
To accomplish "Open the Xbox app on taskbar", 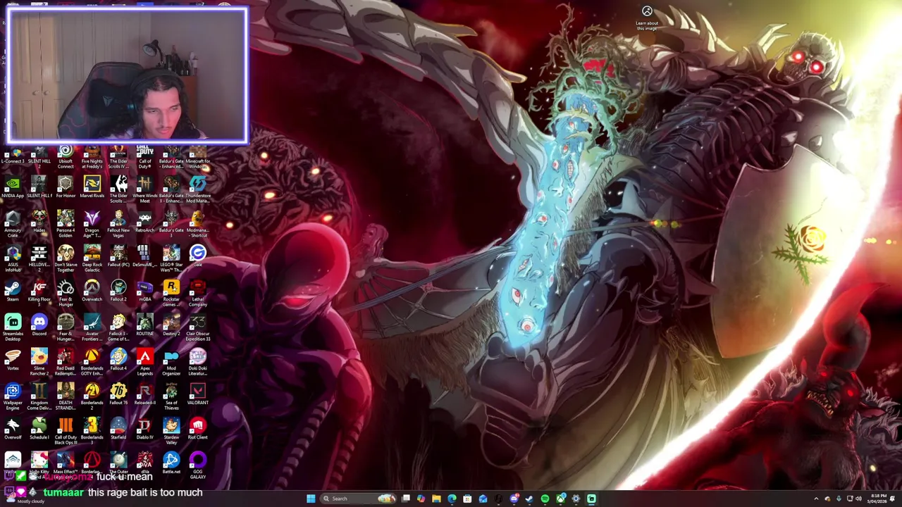I will click(x=560, y=499).
